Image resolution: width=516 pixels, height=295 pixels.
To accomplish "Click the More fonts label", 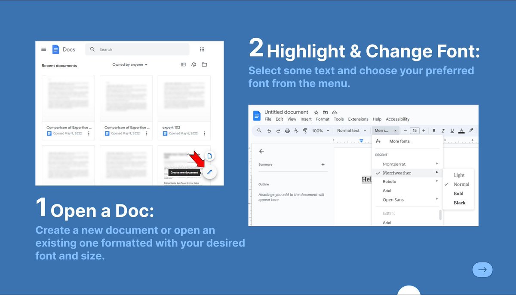I will 399,141.
